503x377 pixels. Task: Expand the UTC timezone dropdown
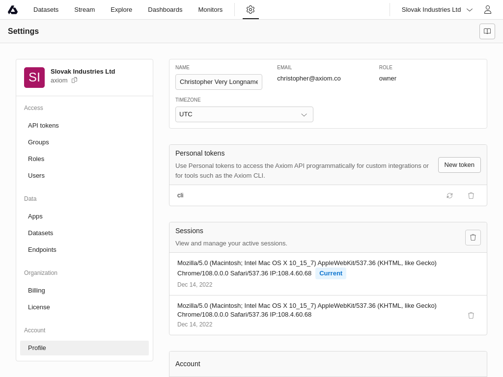[x=244, y=114]
